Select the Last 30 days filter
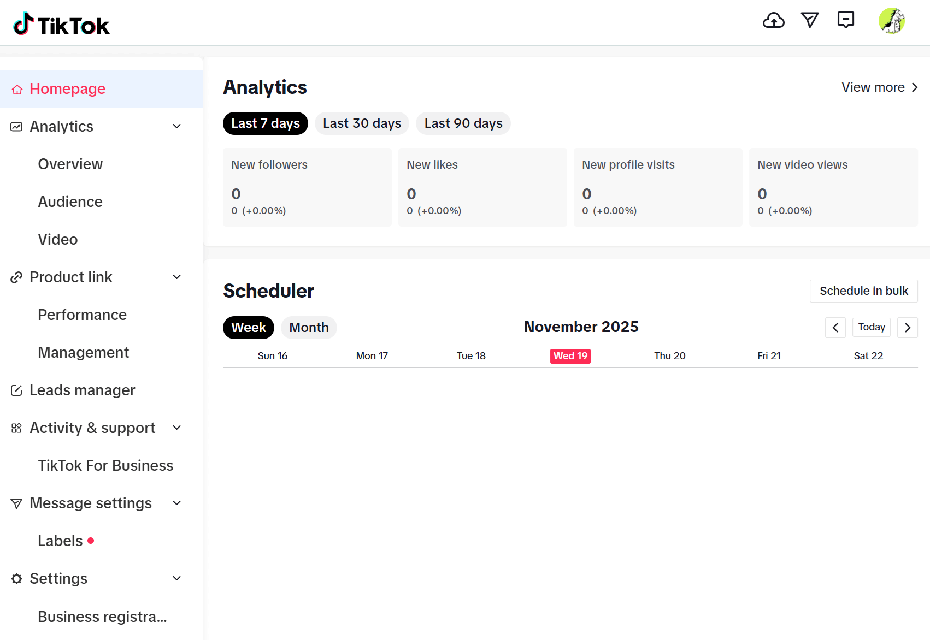The height and width of the screenshot is (640, 930). [361, 123]
